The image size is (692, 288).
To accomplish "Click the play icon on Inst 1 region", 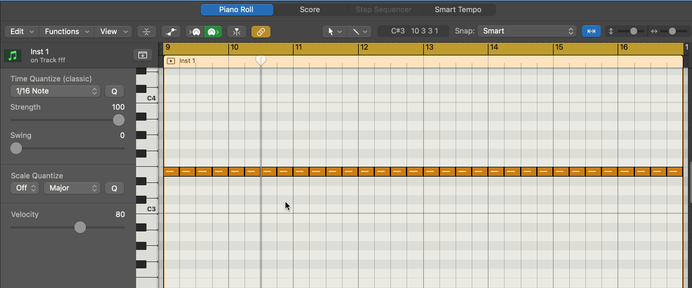I will click(x=171, y=61).
